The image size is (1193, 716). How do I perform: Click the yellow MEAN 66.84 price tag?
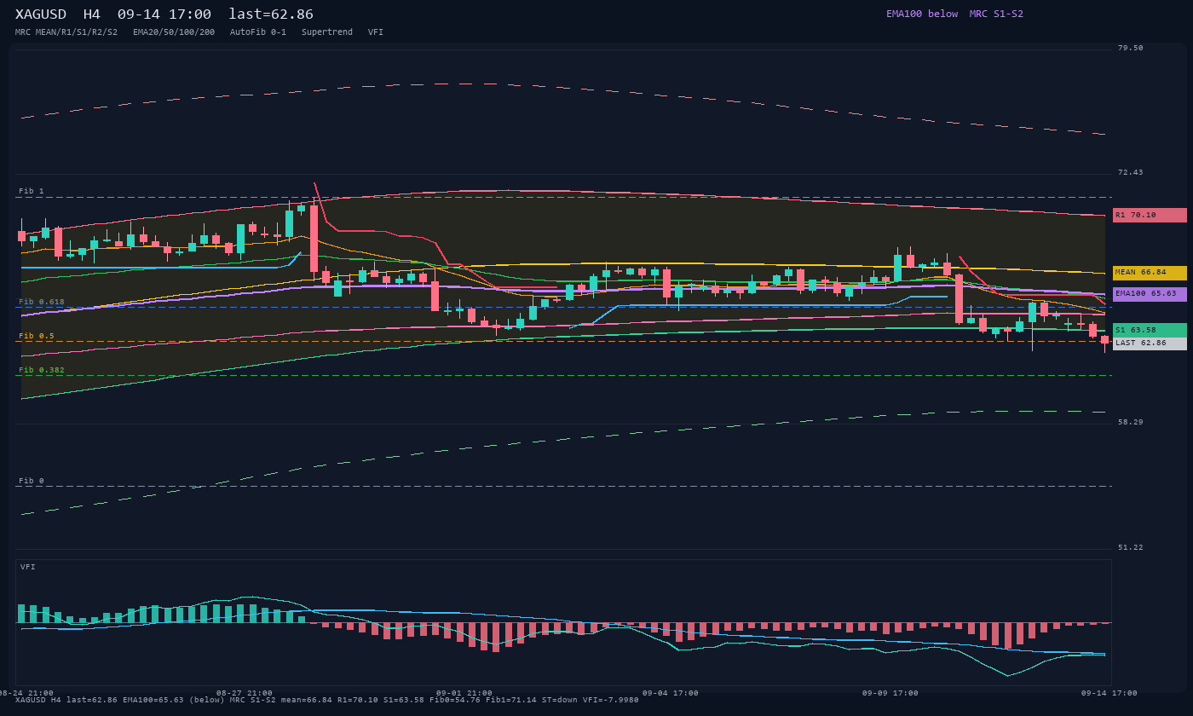[1150, 273]
